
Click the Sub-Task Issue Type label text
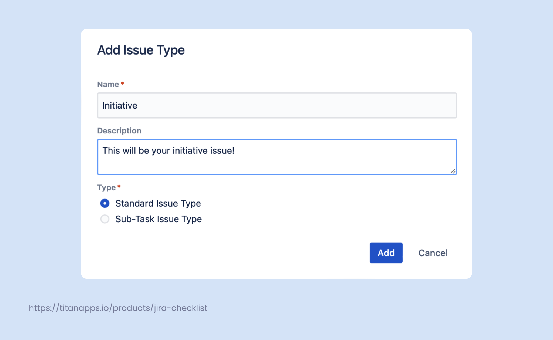click(159, 219)
